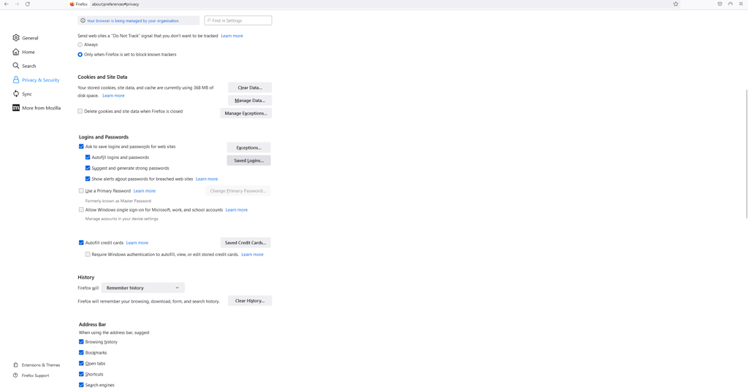
Task: Click the forward navigation arrow
Action: point(17,4)
